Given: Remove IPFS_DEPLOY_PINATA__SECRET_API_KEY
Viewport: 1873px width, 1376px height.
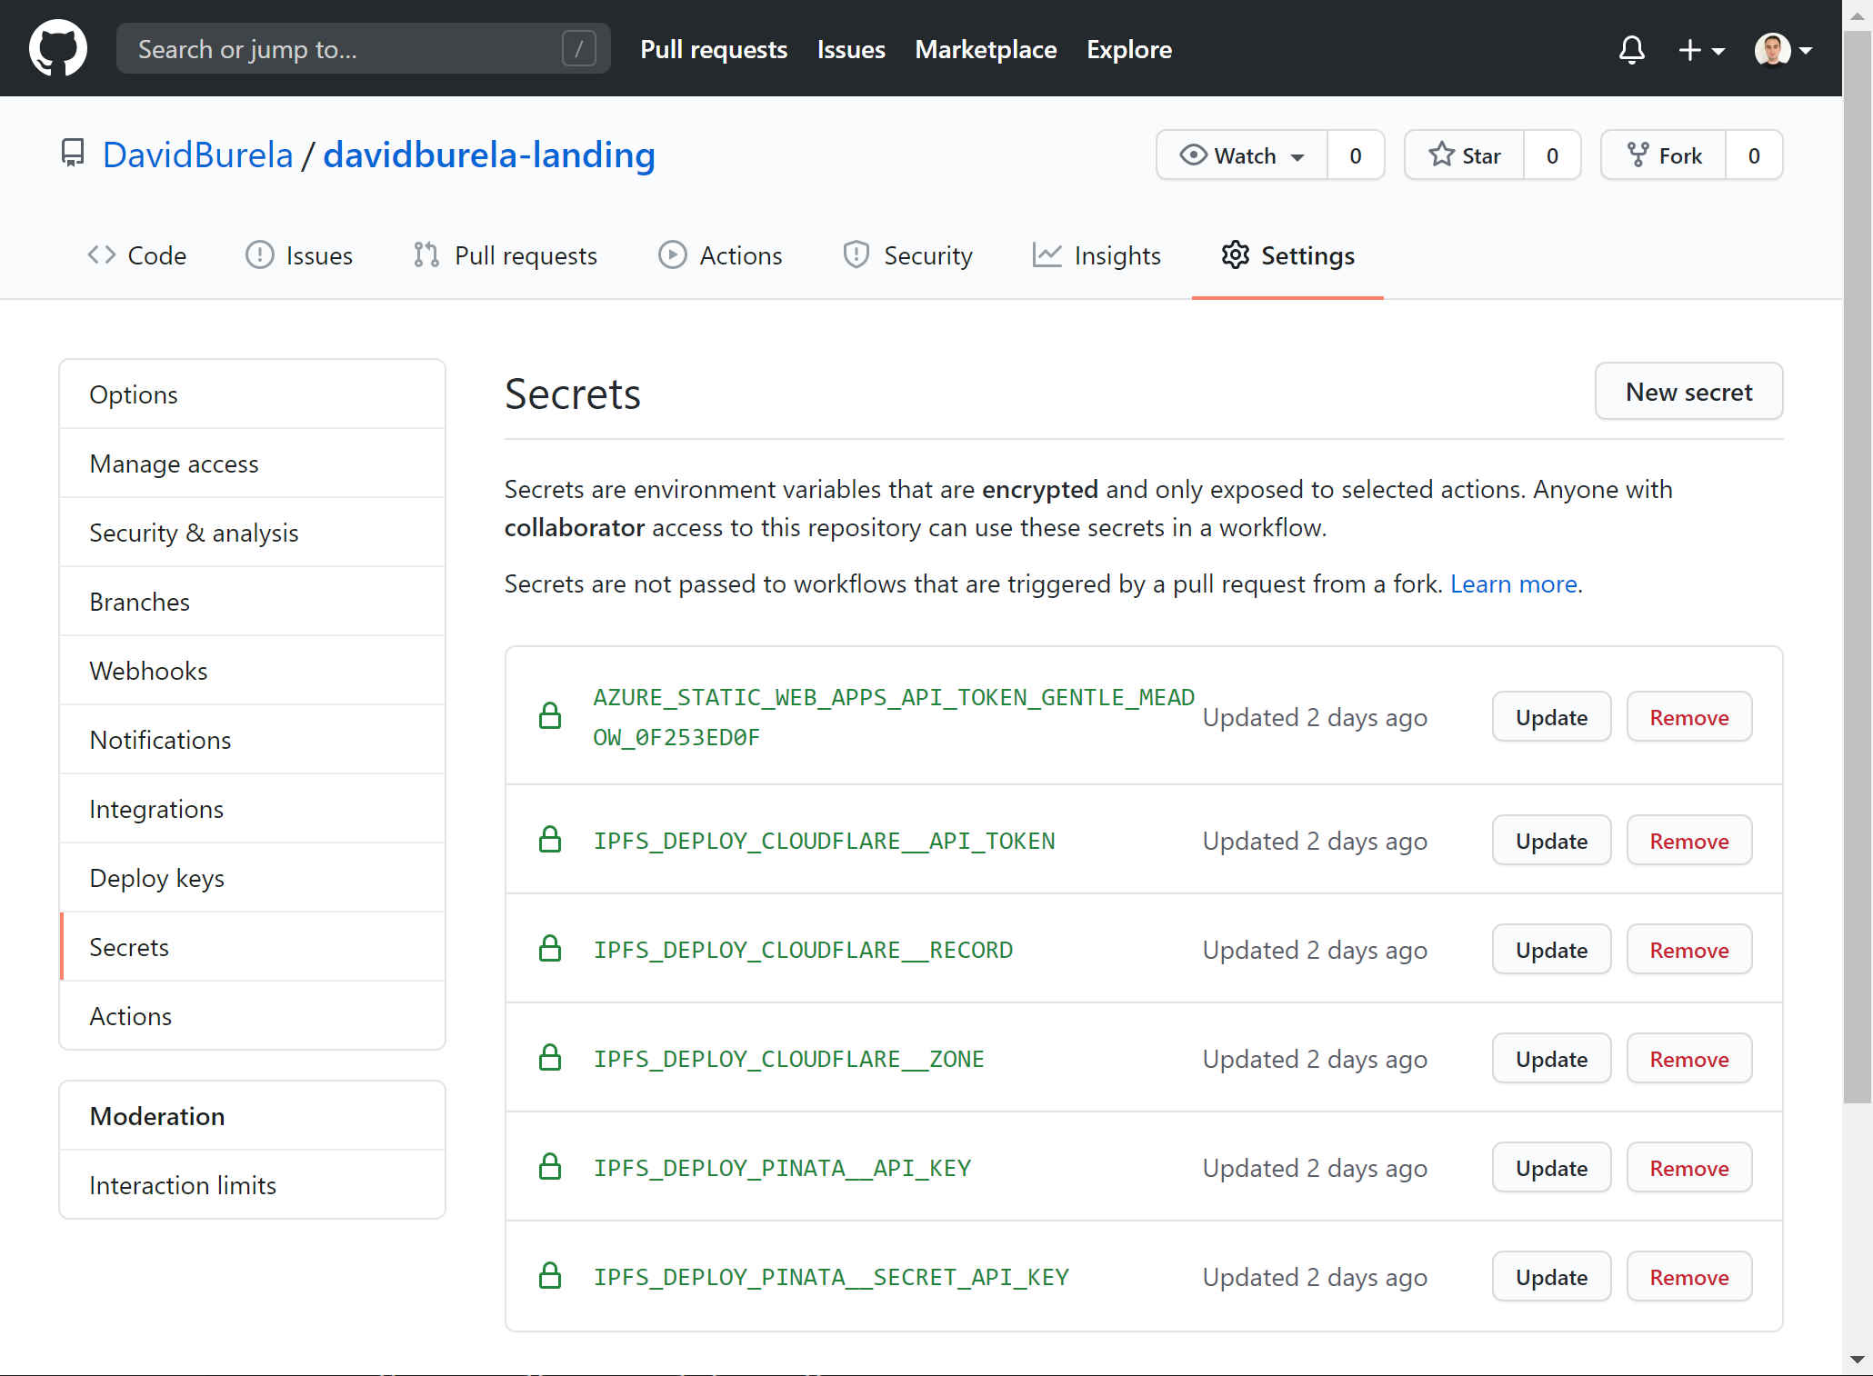Looking at the screenshot, I should pyautogui.click(x=1689, y=1277).
